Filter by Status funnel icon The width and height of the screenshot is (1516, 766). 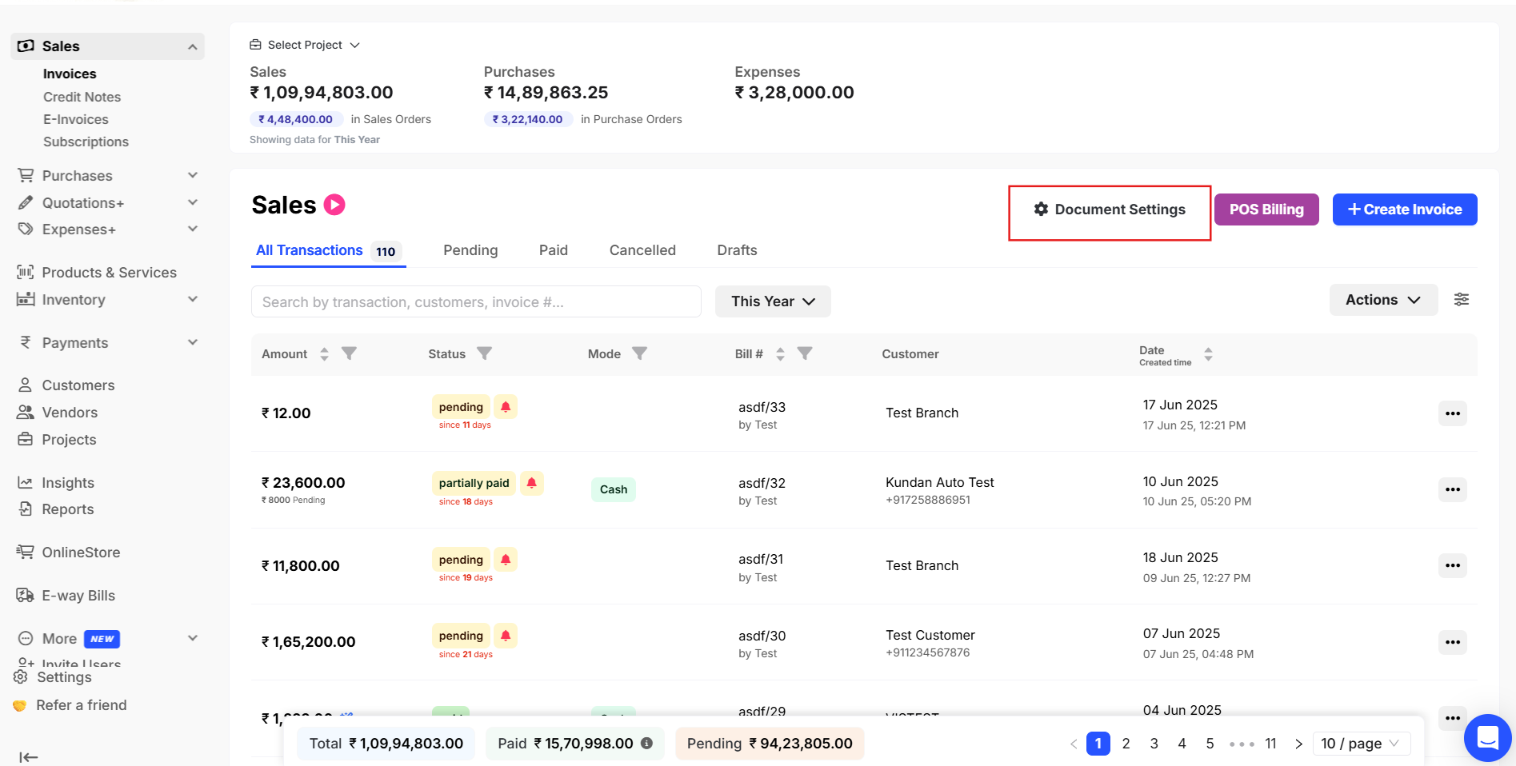click(485, 353)
